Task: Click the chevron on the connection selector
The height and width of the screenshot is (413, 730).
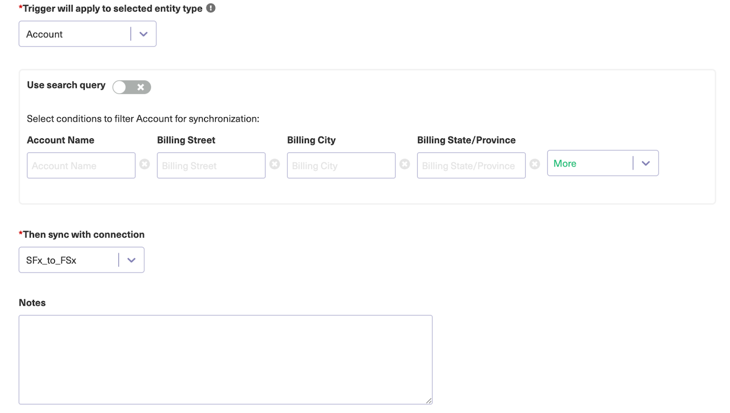Action: (132, 260)
